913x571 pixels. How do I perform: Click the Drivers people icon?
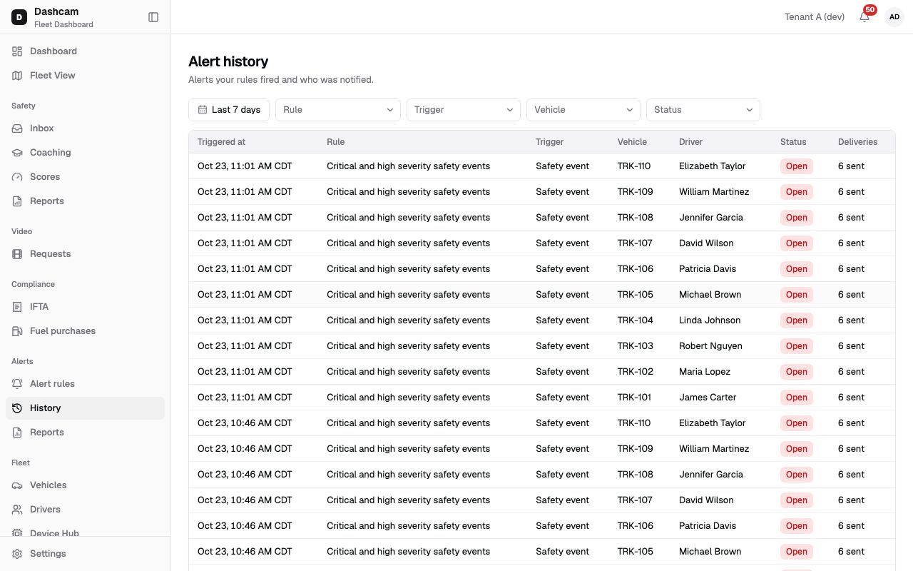click(x=17, y=510)
